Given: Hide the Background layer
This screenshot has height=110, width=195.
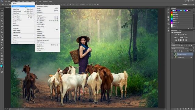Looking at the screenshot, I should (x=172, y=57).
